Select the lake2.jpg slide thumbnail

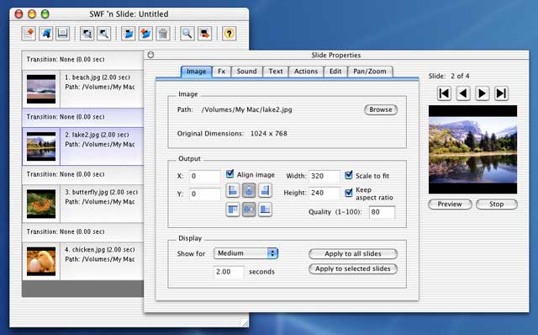point(41,146)
